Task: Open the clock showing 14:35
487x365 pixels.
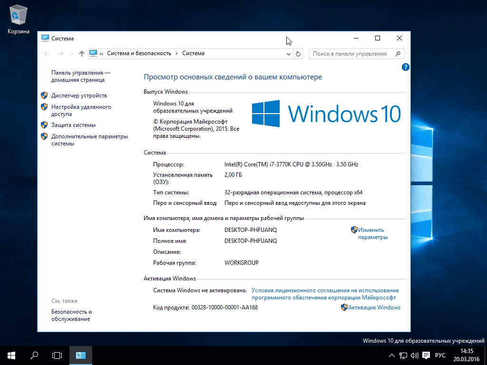Action: point(467,355)
